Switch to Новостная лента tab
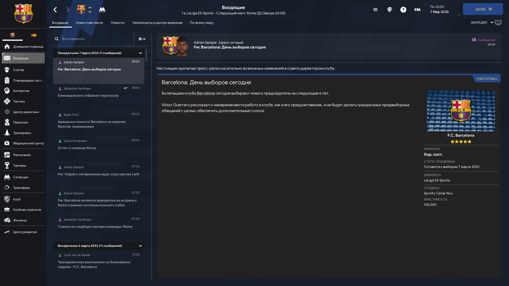 click(x=89, y=23)
